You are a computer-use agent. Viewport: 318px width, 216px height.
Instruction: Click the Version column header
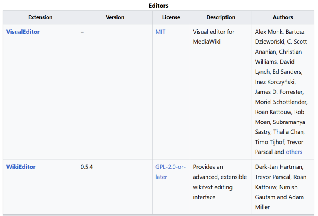coord(115,17)
